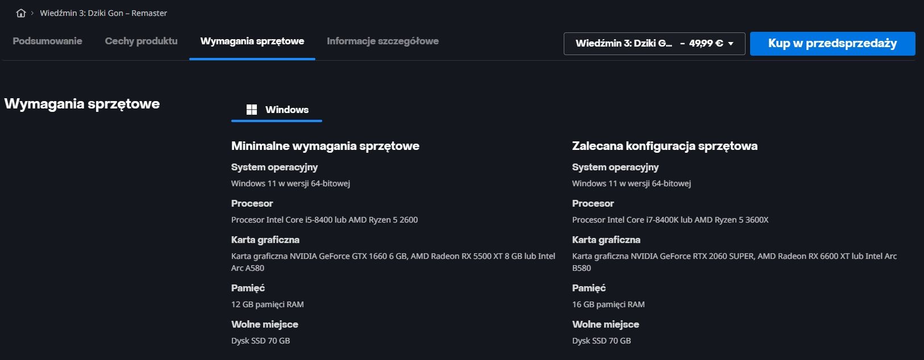Click the Wymagania sprzętowe section heading
Screen dimensions: 924x360
(x=82, y=104)
